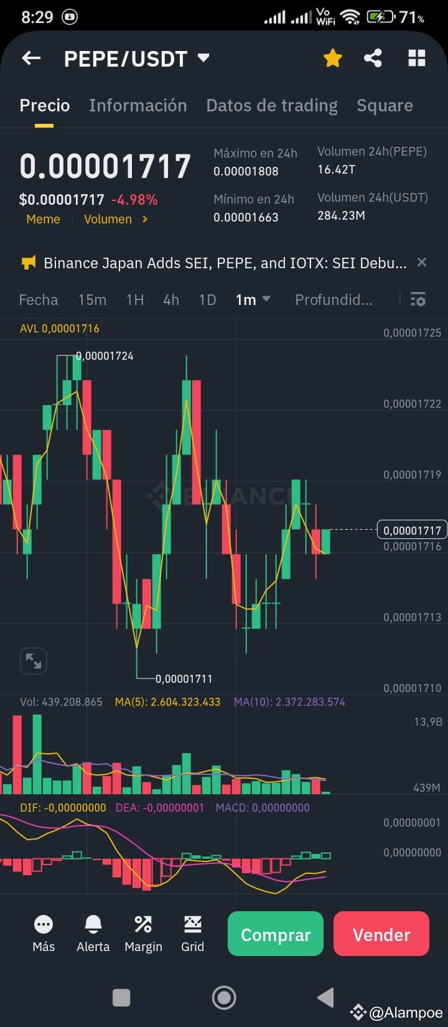
Task: Open the PEPE/USDT pair selector dropdown
Action: [x=136, y=59]
